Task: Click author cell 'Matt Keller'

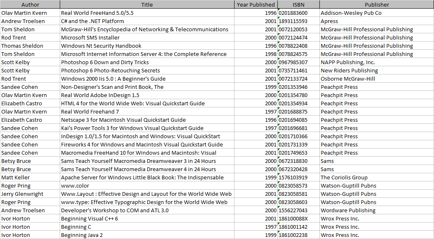Action: coord(30,177)
